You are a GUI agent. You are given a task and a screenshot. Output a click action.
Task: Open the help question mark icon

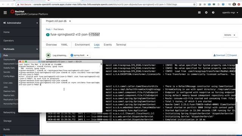tap(213, 12)
